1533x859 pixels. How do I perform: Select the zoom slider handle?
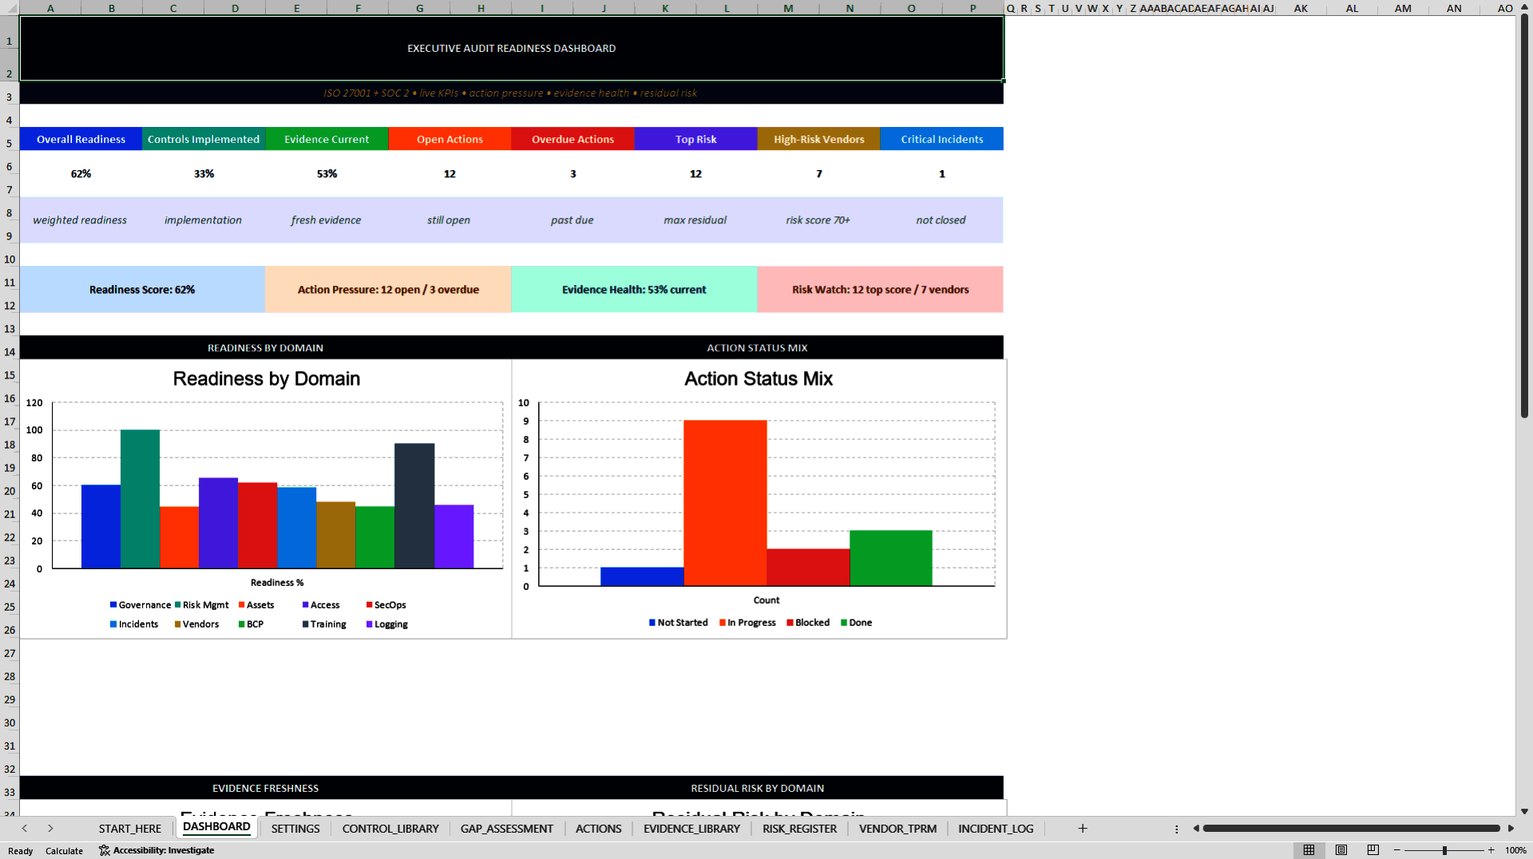click(x=1444, y=850)
